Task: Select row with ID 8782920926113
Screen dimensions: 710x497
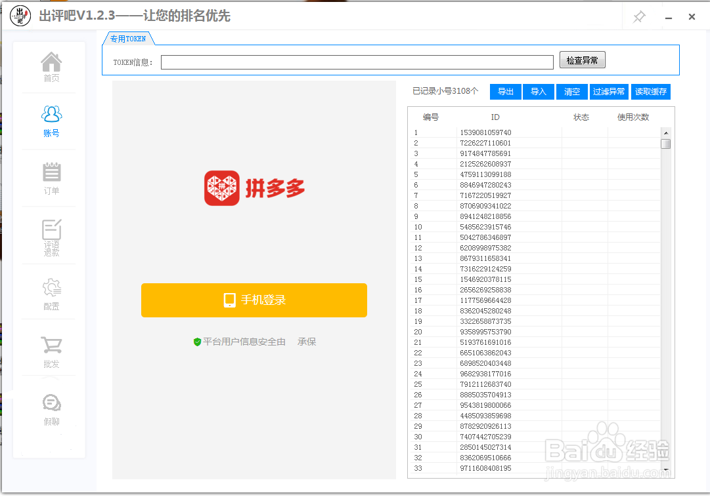Action: [535, 426]
